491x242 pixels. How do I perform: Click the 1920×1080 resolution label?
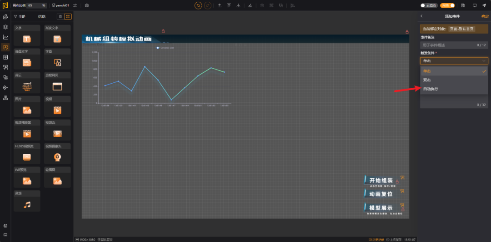pyautogui.click(x=86, y=239)
